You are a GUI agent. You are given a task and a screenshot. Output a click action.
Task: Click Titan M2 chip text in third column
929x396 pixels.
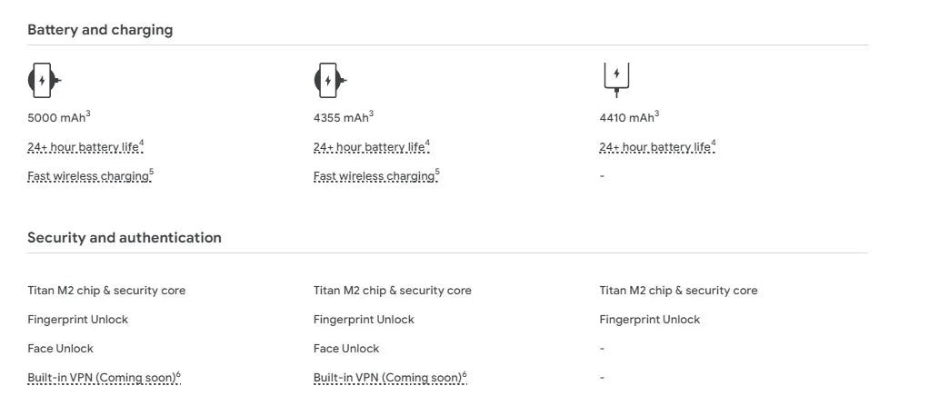pos(678,291)
